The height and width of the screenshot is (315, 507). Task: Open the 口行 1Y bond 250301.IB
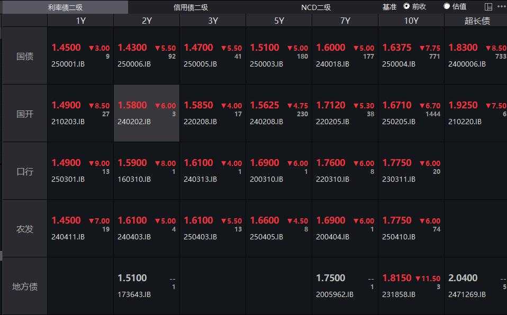80,171
